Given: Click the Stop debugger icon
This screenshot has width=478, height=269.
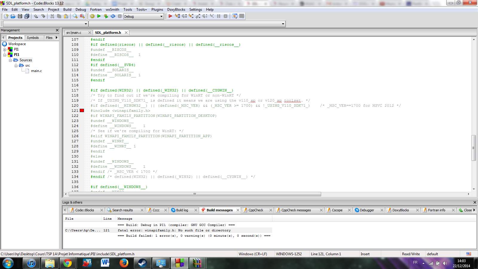Looking at the screenshot, I should tap(226, 16).
